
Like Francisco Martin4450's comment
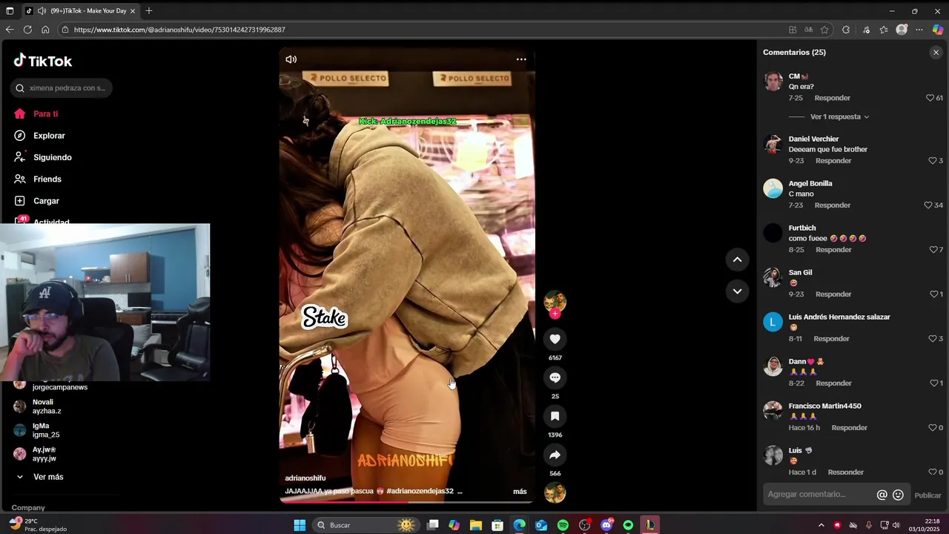coord(933,428)
